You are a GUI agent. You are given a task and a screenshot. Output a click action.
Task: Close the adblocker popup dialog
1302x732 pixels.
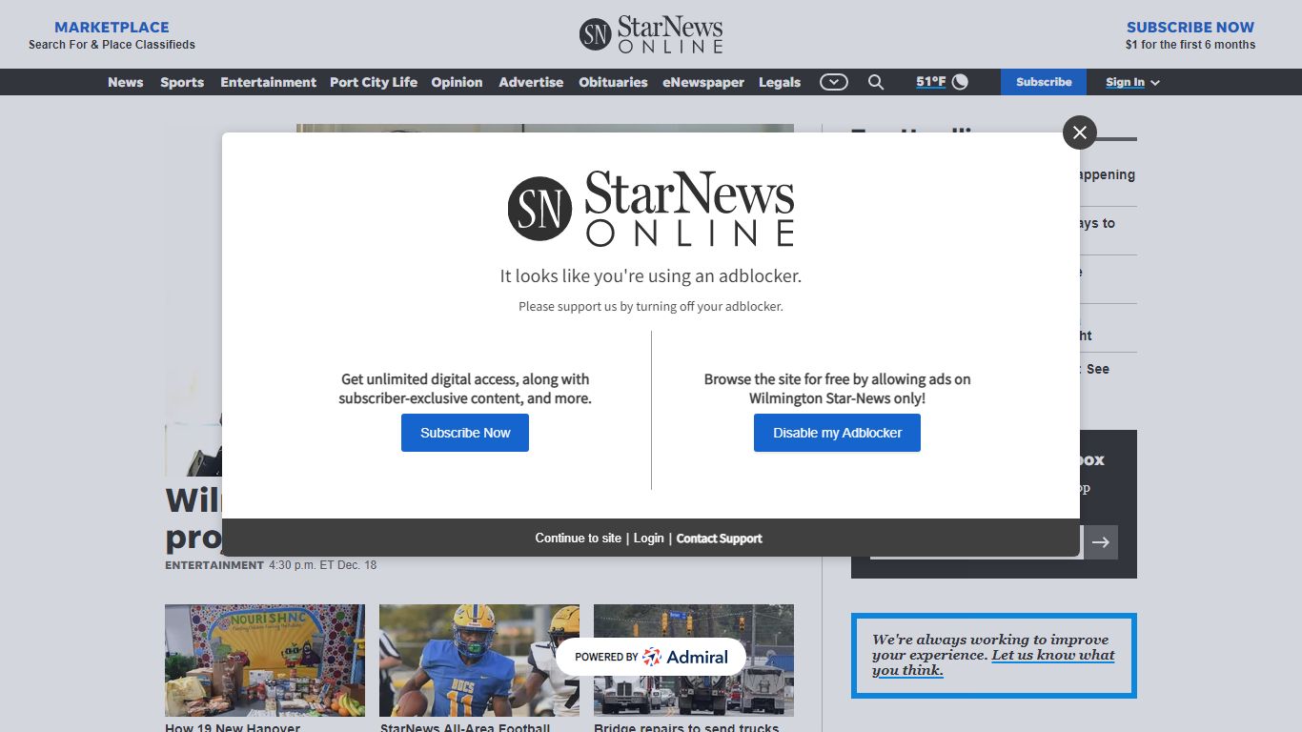point(1080,132)
